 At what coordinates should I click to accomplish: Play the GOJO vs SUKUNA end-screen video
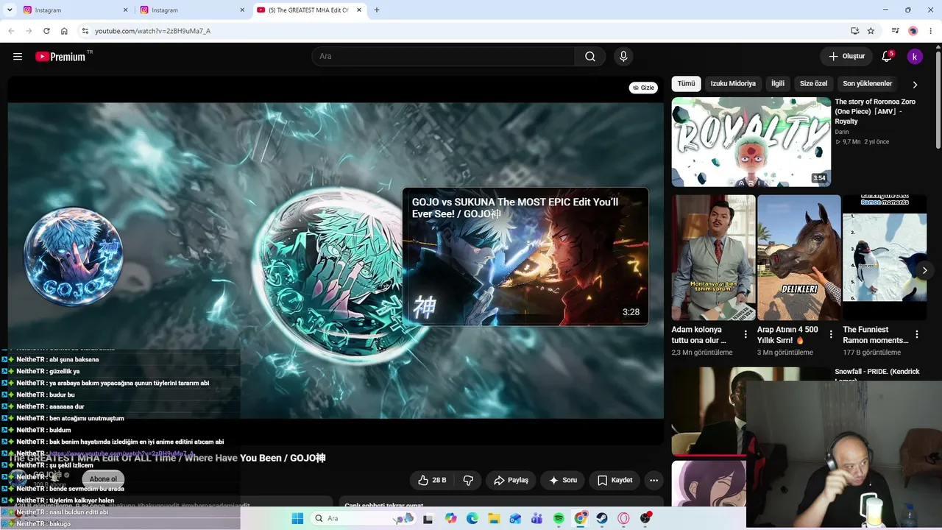pos(525,256)
